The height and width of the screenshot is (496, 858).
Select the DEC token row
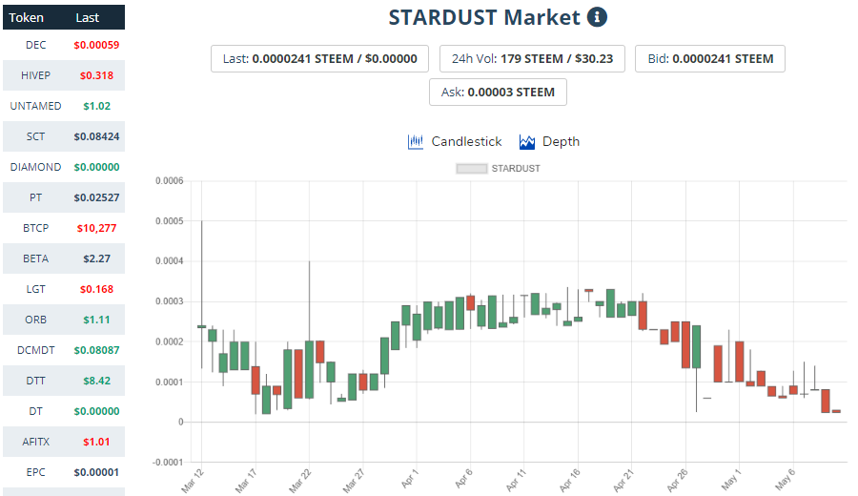pyautogui.click(x=64, y=45)
